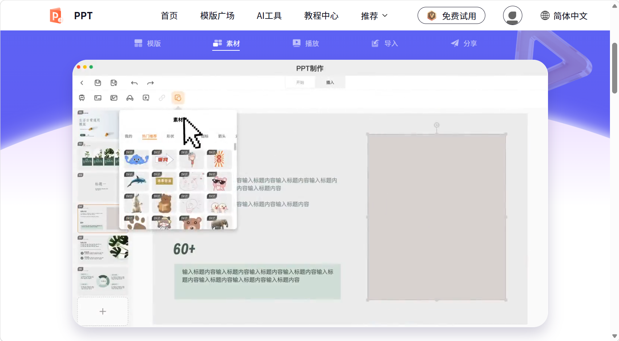Viewport: 619px width, 341px height.
Task: Toggle the highlighted 素材 shapes icon
Action: 178,98
